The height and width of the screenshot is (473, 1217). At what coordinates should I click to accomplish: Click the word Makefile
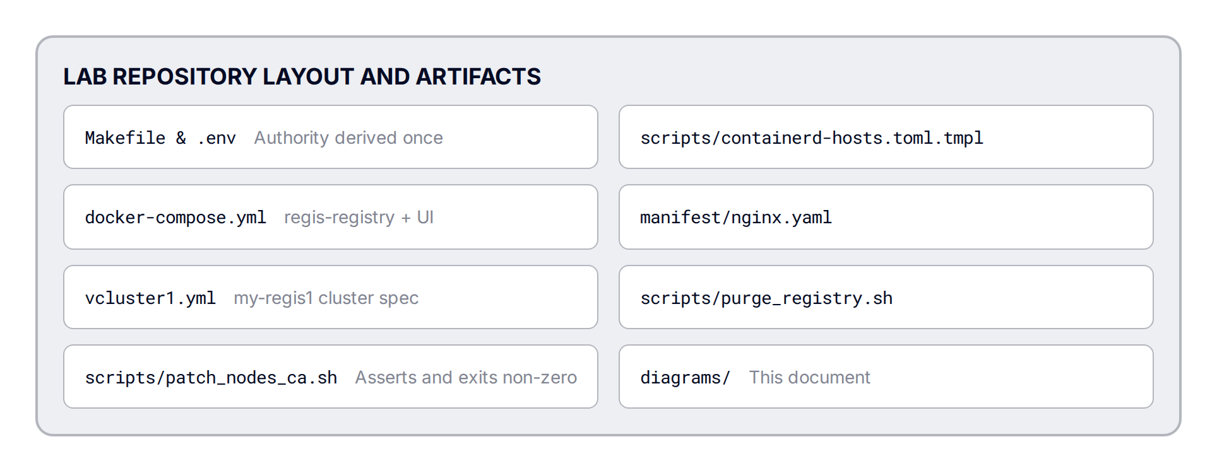pyautogui.click(x=125, y=137)
